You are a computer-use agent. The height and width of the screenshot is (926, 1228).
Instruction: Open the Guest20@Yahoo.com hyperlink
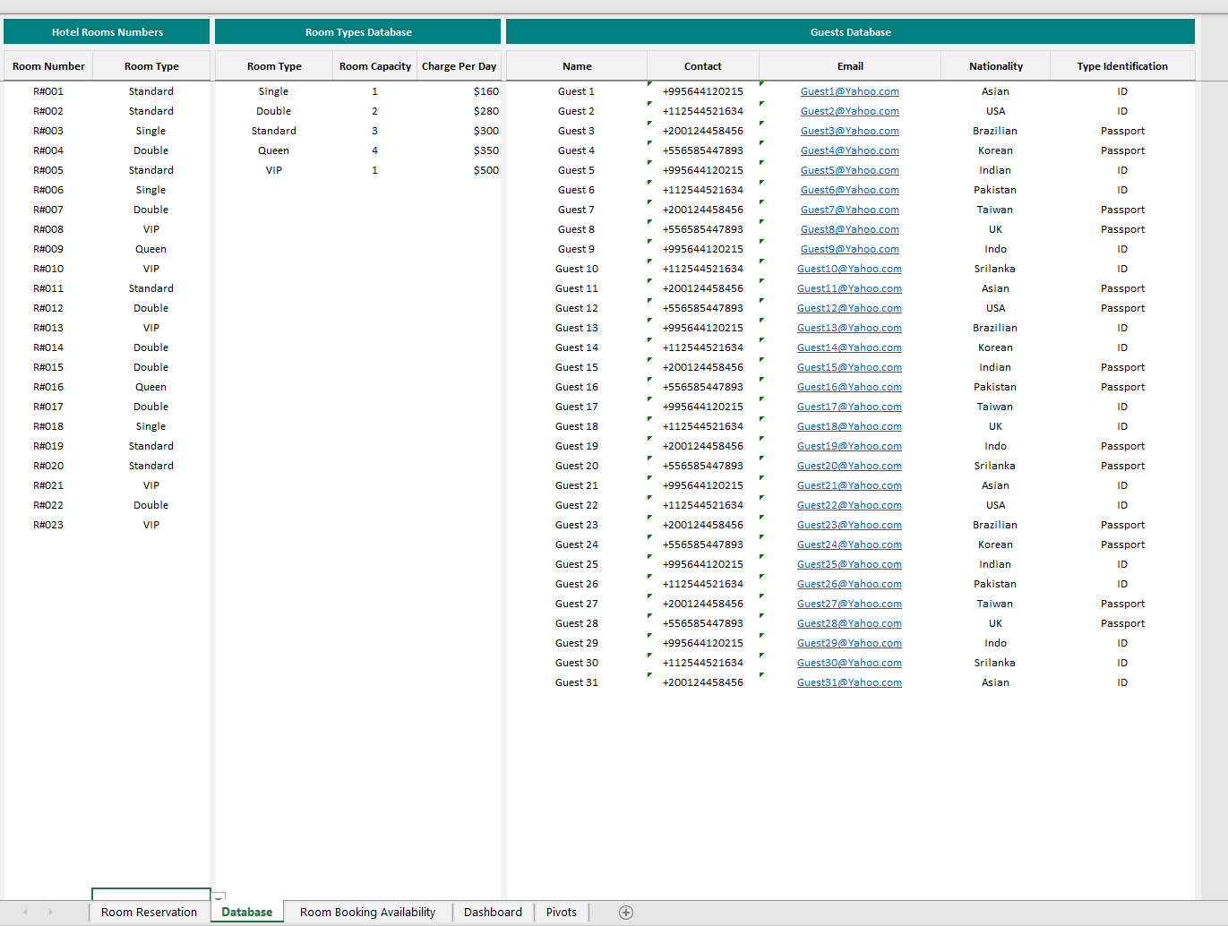pyautogui.click(x=850, y=466)
